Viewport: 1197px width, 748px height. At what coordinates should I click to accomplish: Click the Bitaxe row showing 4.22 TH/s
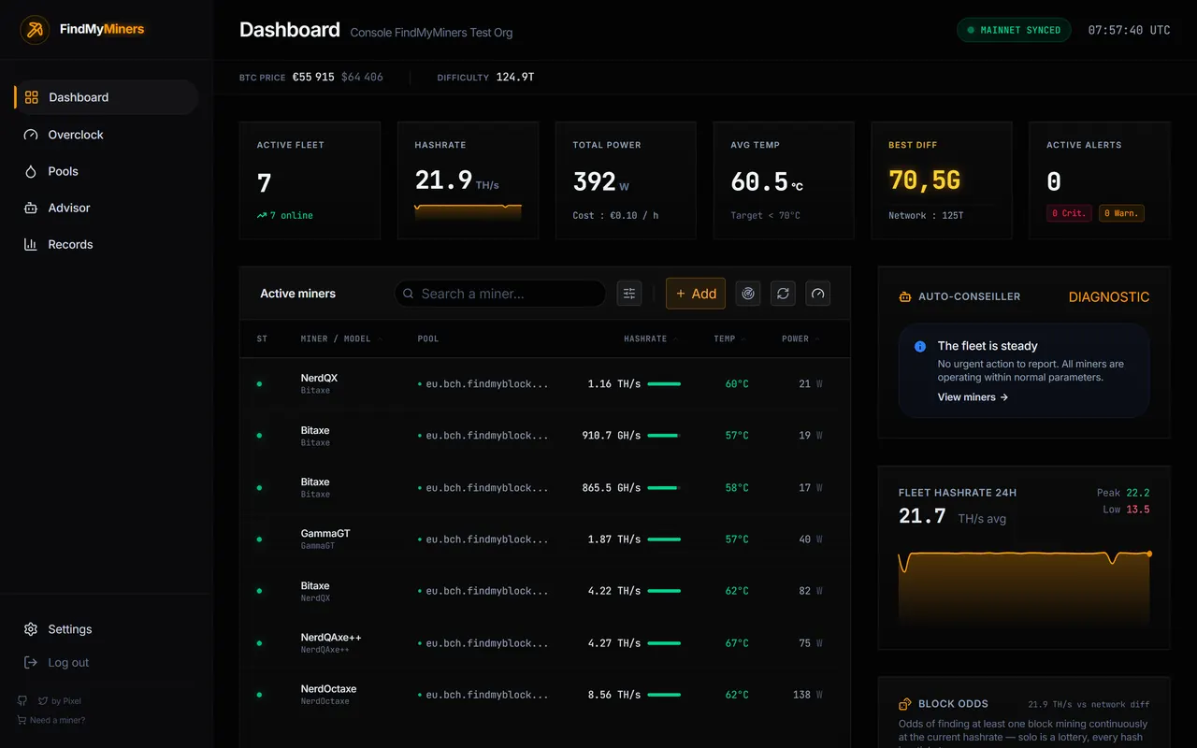(x=544, y=591)
